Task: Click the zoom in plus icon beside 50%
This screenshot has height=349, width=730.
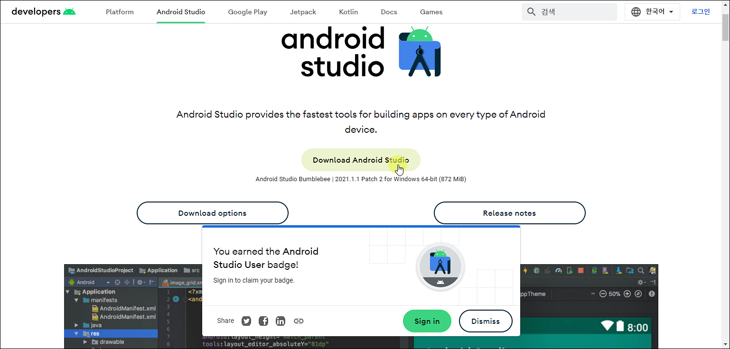Action: [627, 294]
